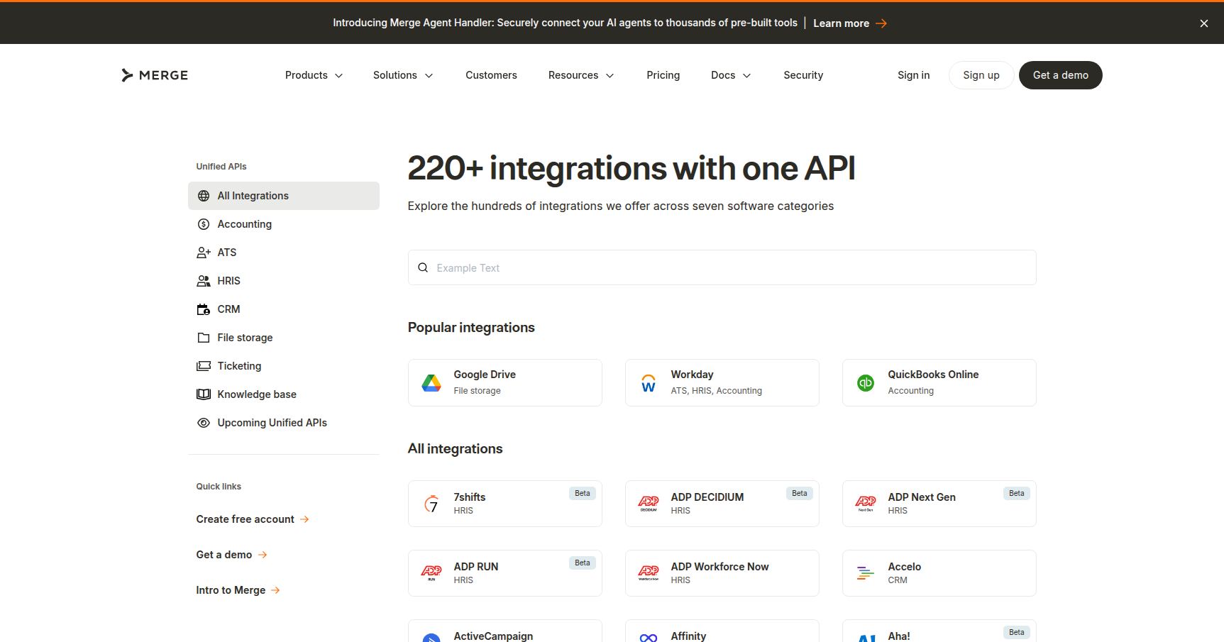Click the search magnifier icon
The image size is (1224, 642).
click(x=423, y=267)
